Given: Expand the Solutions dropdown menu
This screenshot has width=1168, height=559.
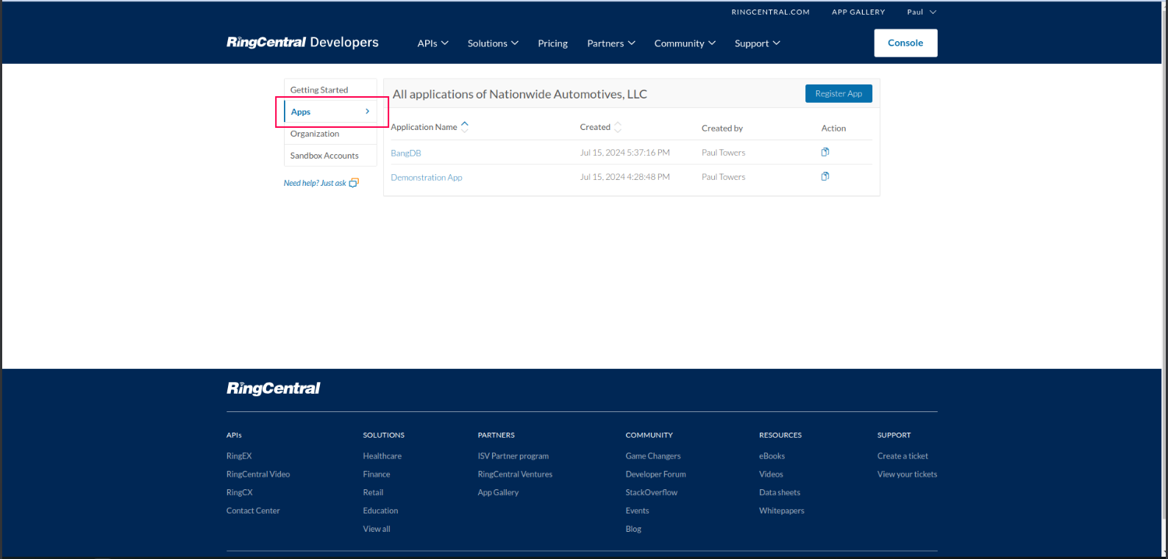Looking at the screenshot, I should pyautogui.click(x=493, y=43).
